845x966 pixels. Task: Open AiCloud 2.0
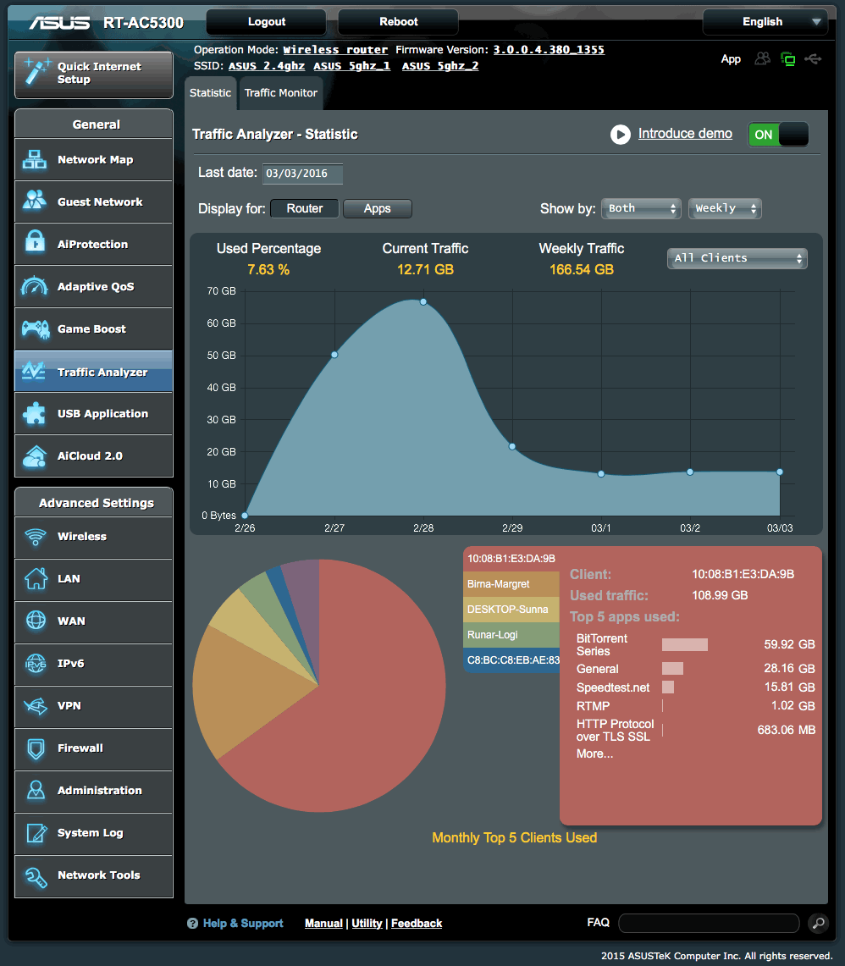[x=93, y=455]
